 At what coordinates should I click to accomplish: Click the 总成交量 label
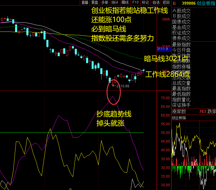click(181, 83)
